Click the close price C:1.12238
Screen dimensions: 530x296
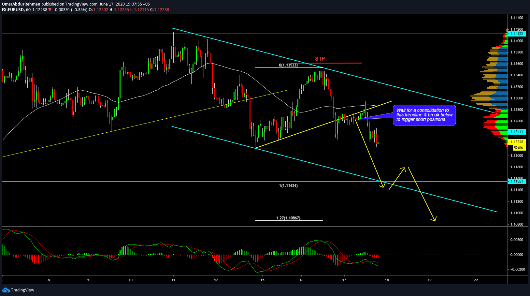coord(160,10)
